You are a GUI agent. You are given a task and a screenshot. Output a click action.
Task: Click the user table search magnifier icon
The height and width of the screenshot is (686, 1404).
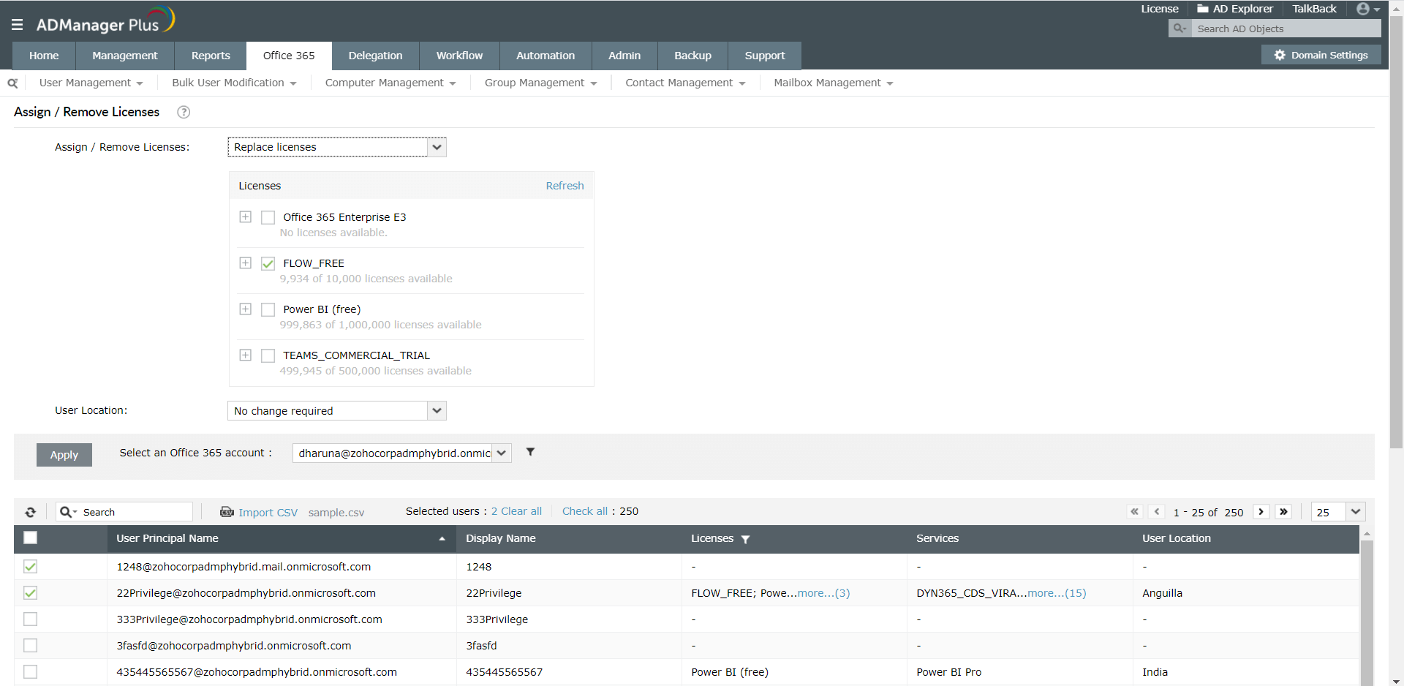(67, 512)
